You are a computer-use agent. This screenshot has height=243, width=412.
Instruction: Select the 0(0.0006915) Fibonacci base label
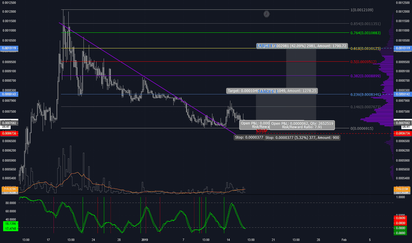[362, 129]
